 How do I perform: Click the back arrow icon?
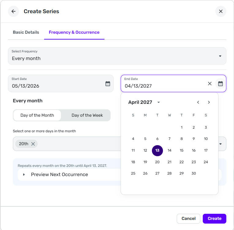click(13, 12)
